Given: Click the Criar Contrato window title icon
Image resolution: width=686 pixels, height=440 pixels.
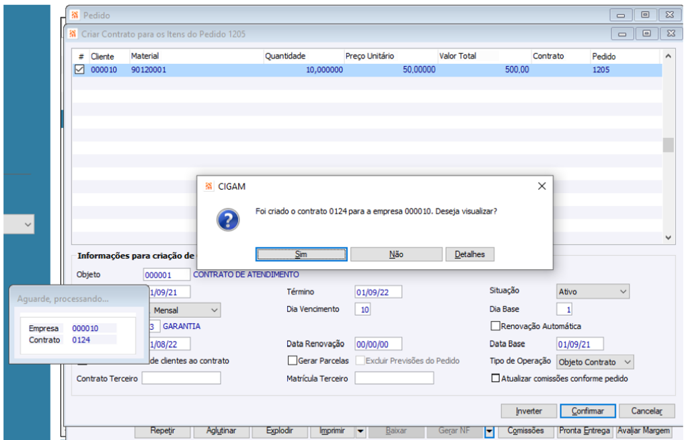Looking at the screenshot, I should click(x=73, y=34).
